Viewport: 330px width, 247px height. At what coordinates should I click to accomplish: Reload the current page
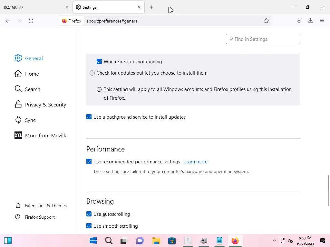click(31, 21)
